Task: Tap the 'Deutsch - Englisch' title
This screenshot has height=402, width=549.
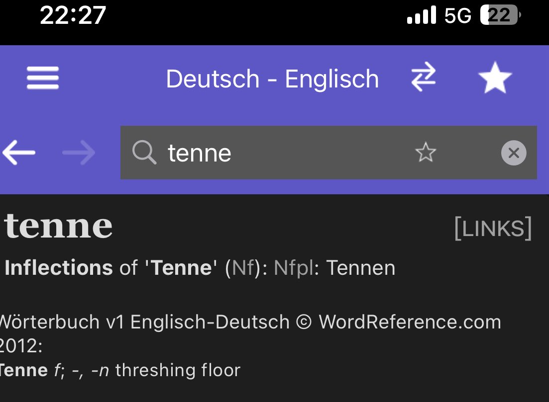Action: (x=273, y=79)
